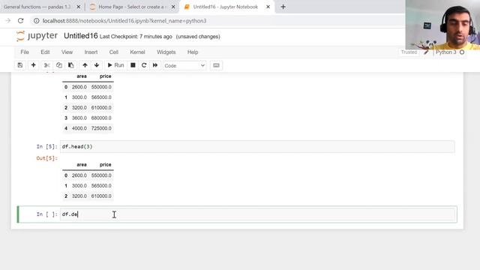Screen dimensions: 480x270
Task: Open the Help menu
Action: pyautogui.click(x=193, y=52)
